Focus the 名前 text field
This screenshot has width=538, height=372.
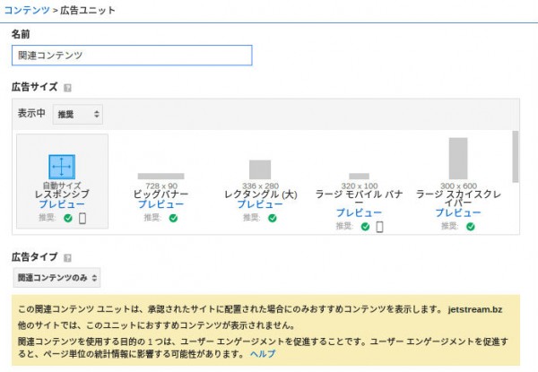[132, 55]
